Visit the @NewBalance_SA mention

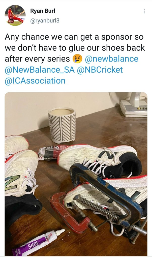click(40, 70)
